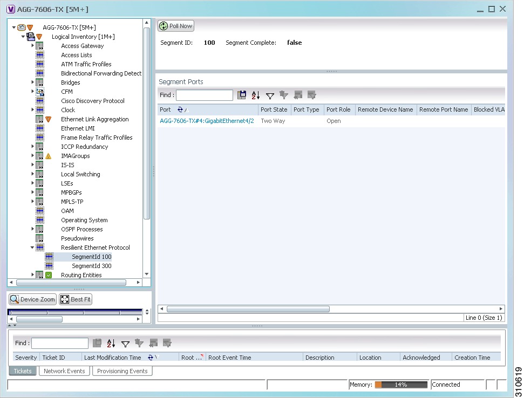Screen dimensions: 524x398
Task: Click the AGG-7606-TX device icon in tree
Action: coord(22,28)
